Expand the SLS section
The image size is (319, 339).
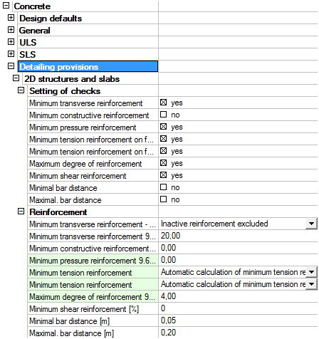click(11, 54)
